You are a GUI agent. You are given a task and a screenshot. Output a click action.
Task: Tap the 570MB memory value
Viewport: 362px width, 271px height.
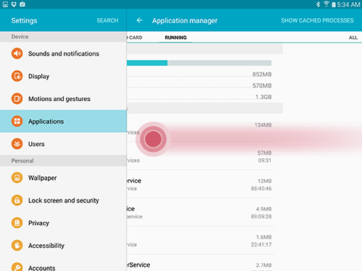(262, 86)
